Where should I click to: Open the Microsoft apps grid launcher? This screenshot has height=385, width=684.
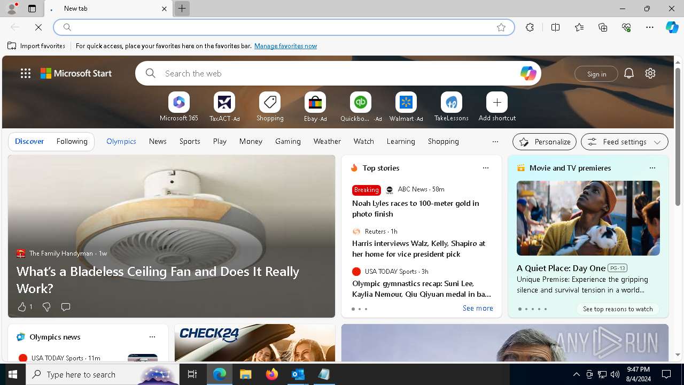26,73
